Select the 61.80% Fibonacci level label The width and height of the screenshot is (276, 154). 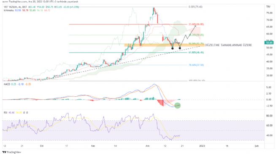pyautogui.click(x=196, y=53)
